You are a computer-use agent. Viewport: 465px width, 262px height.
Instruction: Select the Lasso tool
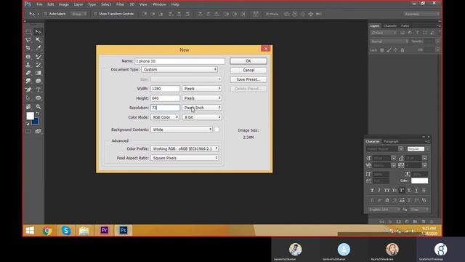click(28, 40)
